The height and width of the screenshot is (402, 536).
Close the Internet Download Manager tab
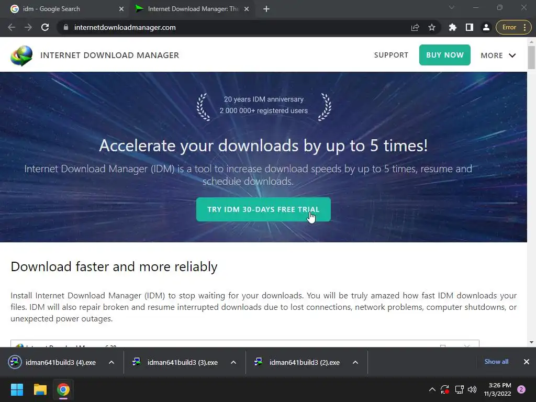[247, 9]
